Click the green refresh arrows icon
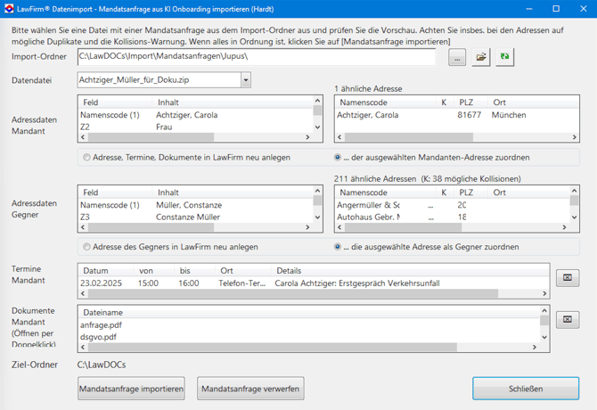 pos(505,57)
